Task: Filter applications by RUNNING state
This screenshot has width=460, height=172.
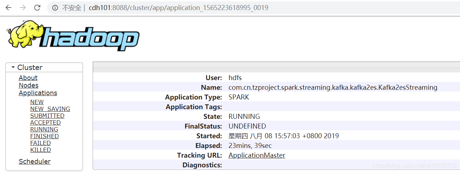Action: point(44,129)
